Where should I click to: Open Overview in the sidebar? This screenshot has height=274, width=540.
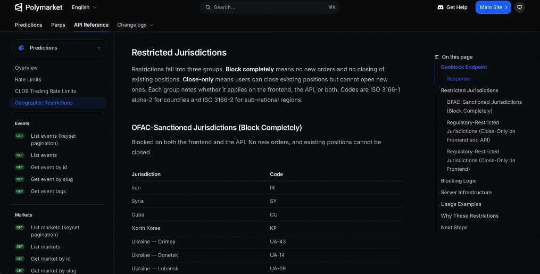click(26, 68)
